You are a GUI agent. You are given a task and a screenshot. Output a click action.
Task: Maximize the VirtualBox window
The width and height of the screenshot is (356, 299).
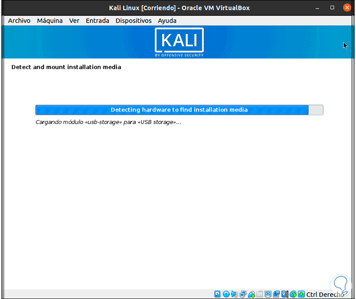tap(332, 8)
